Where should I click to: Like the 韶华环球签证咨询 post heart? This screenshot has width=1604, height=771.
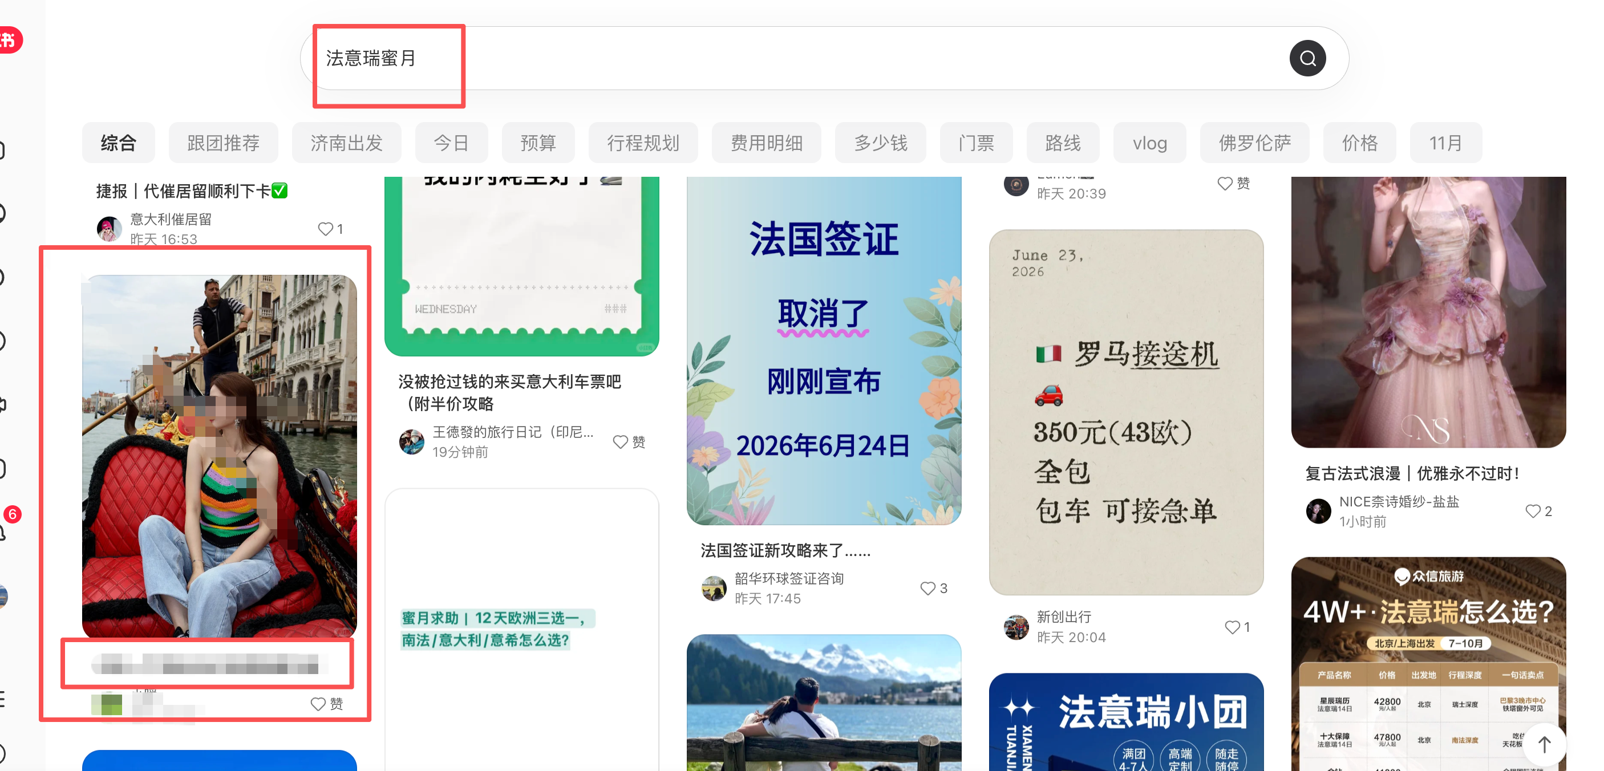click(928, 588)
